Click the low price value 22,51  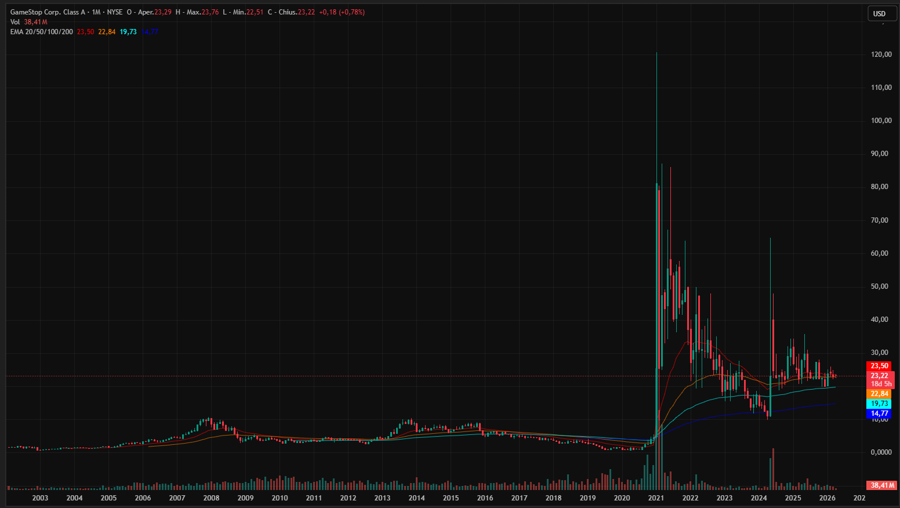255,12
